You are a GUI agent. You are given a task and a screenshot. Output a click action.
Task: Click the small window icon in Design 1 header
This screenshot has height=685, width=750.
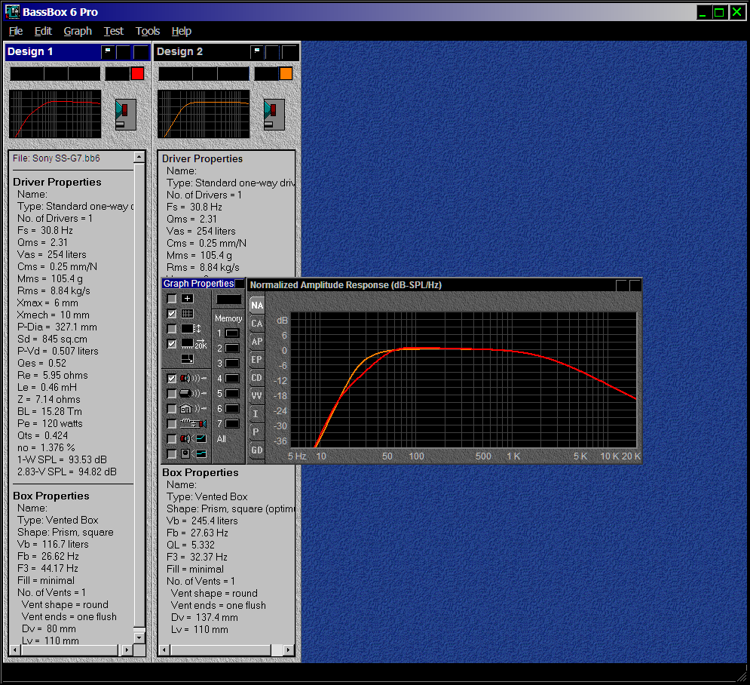[108, 52]
